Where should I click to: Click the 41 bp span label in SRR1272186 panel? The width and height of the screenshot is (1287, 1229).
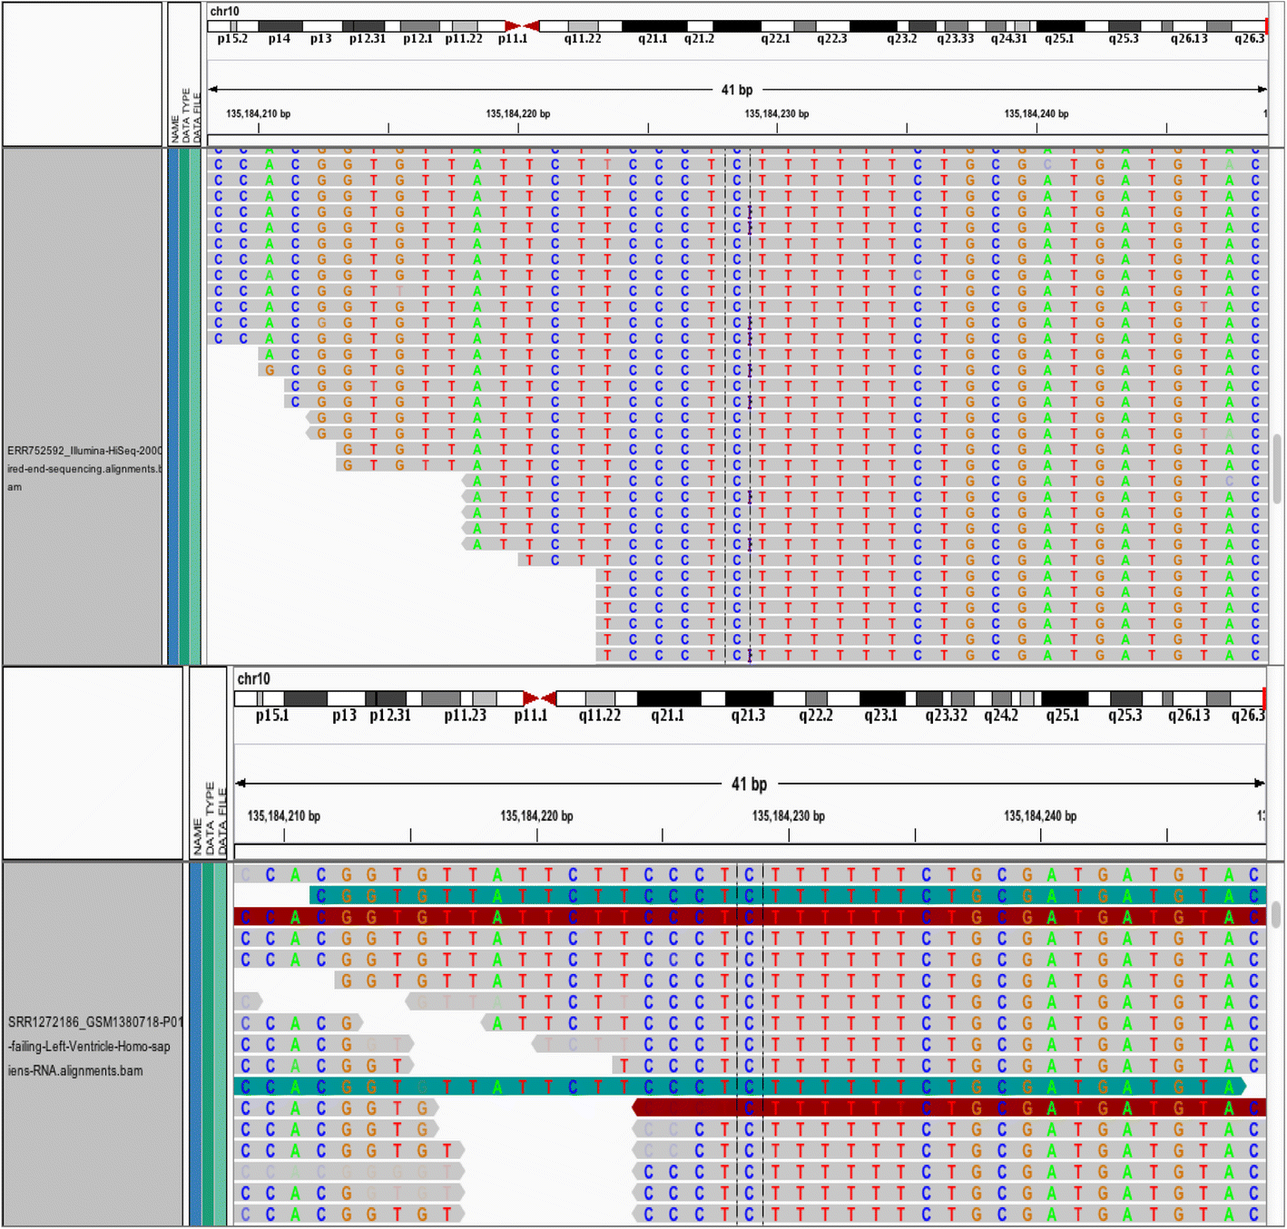pos(749,784)
